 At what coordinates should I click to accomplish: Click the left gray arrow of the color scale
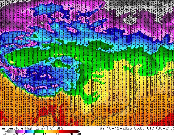(x=6, y=131)
